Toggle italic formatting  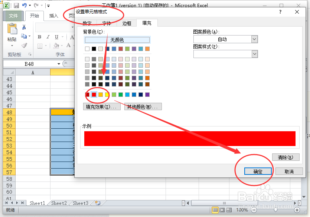[48, 37]
